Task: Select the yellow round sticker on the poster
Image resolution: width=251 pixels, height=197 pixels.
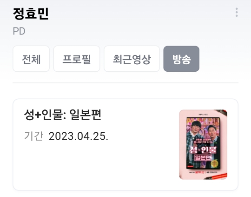Action: pyautogui.click(x=215, y=164)
